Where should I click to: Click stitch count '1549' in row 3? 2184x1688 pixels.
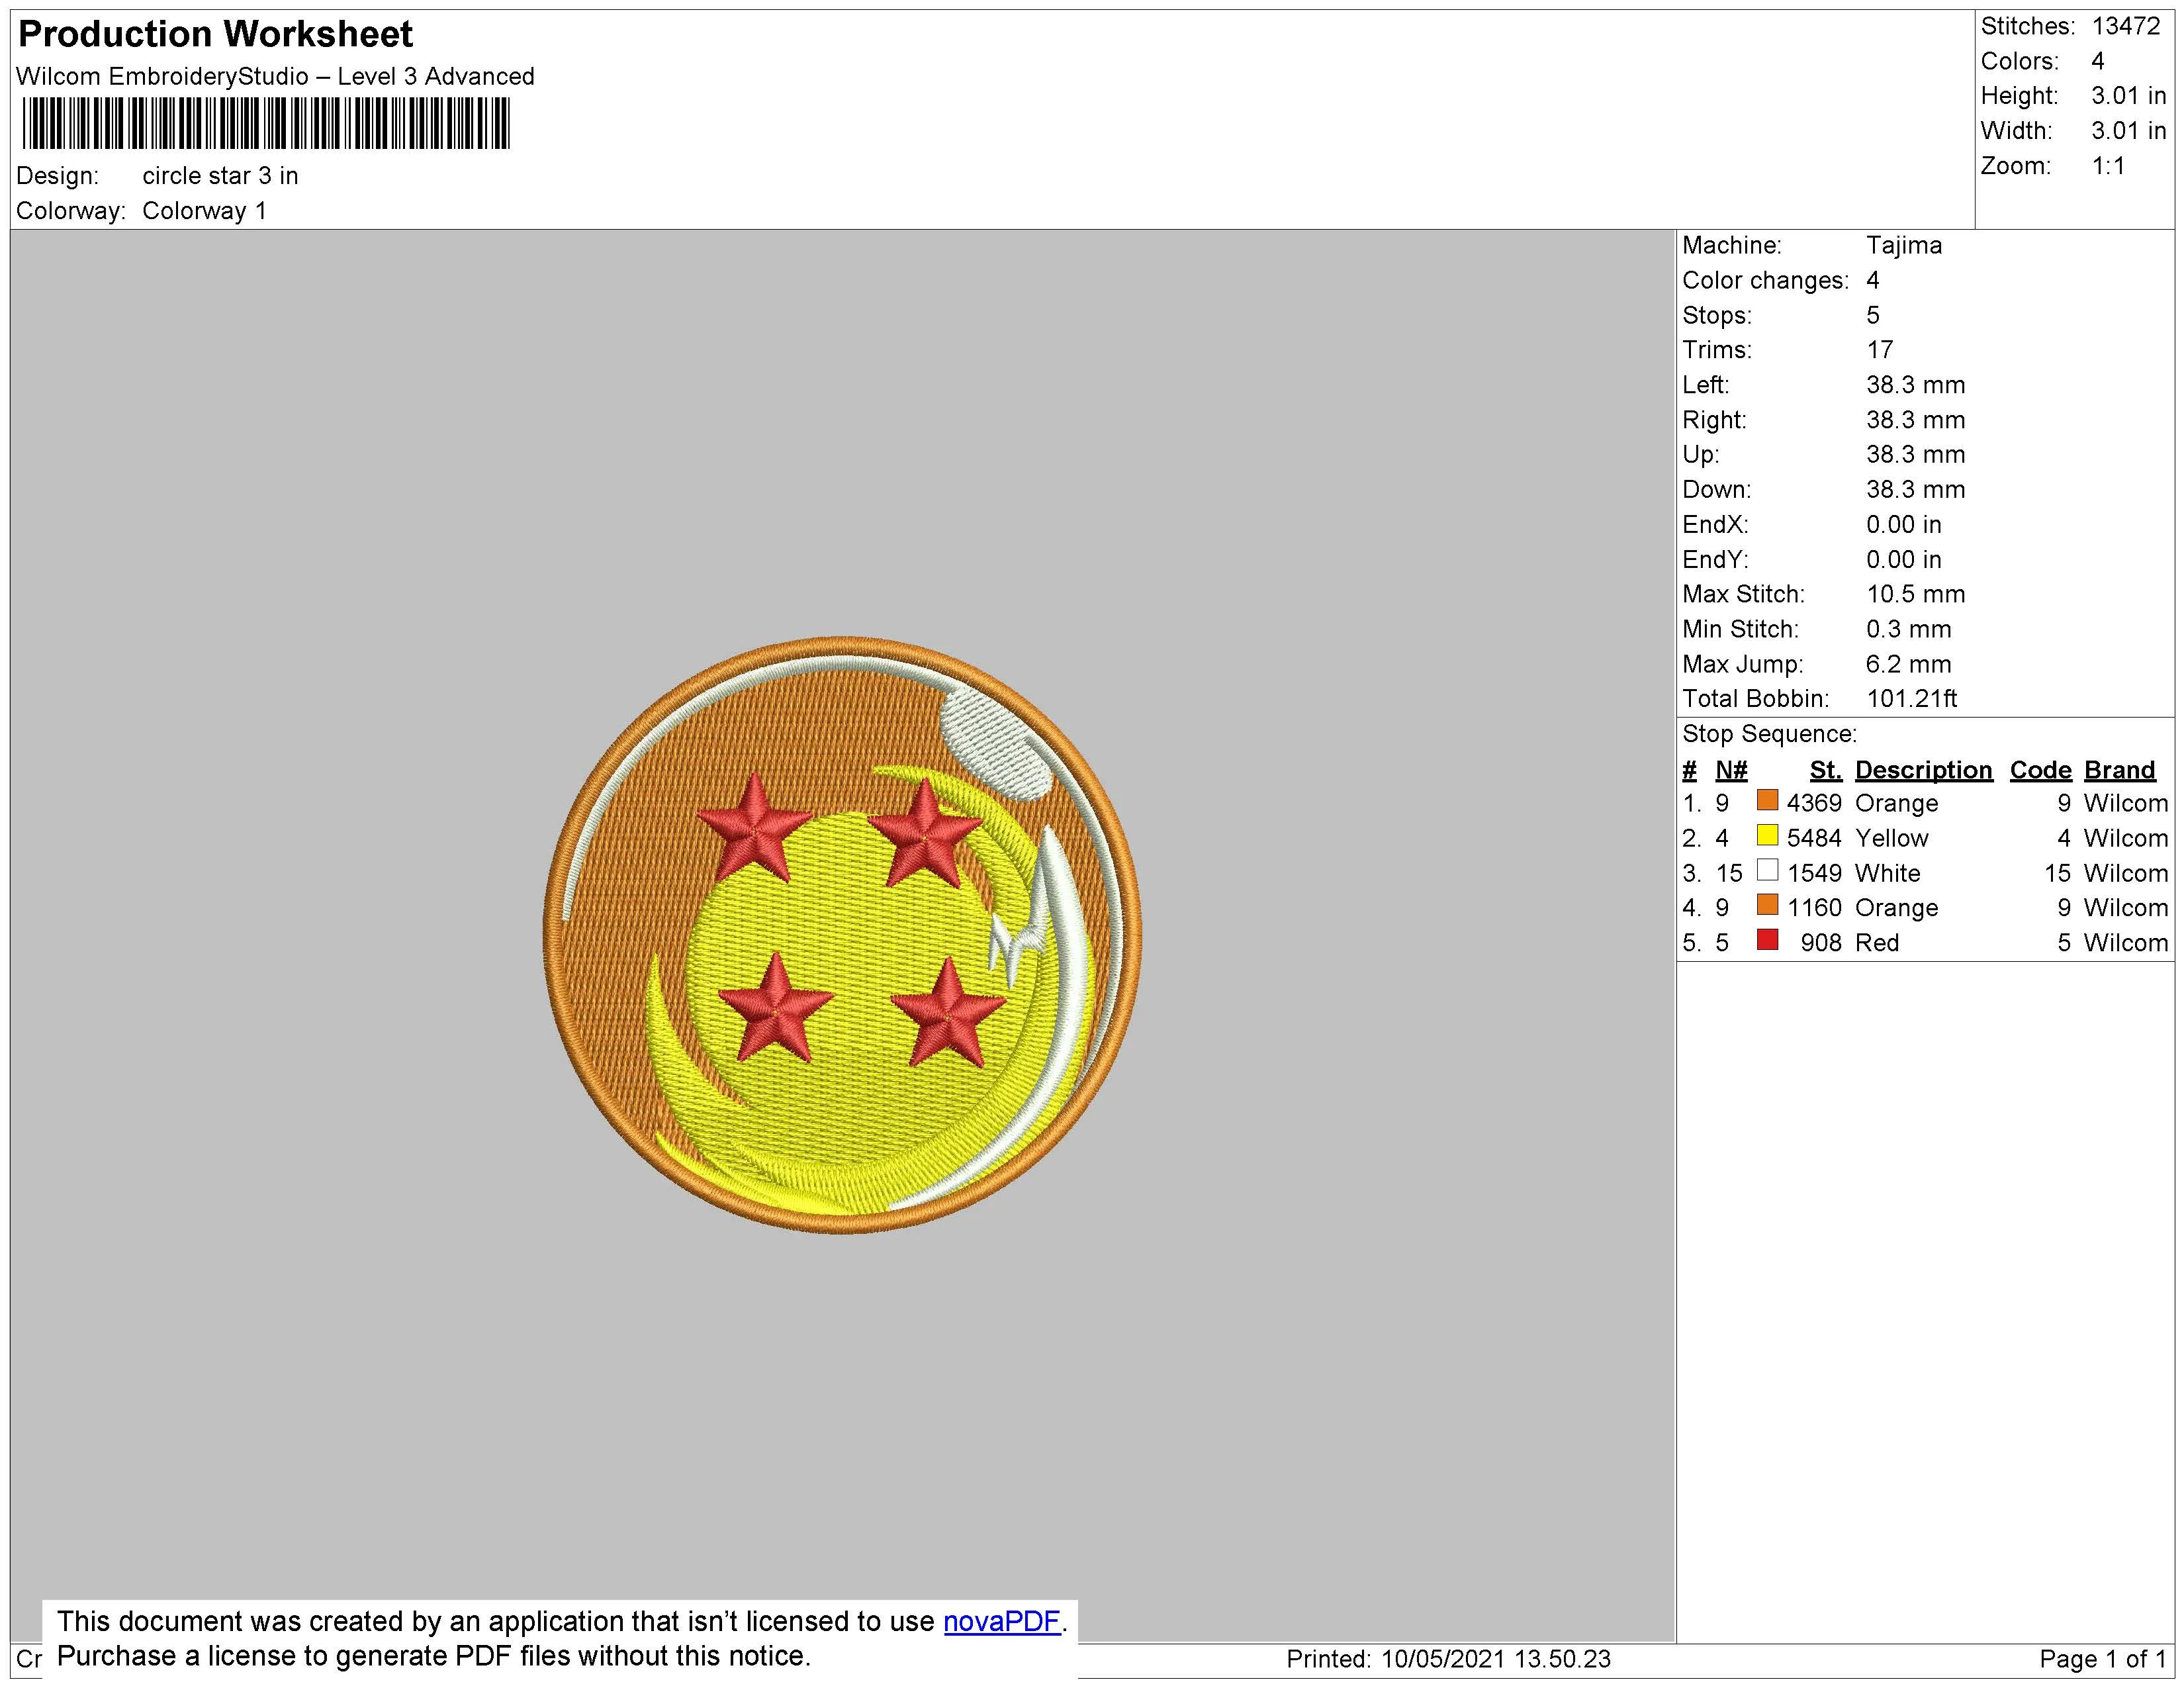[1814, 873]
